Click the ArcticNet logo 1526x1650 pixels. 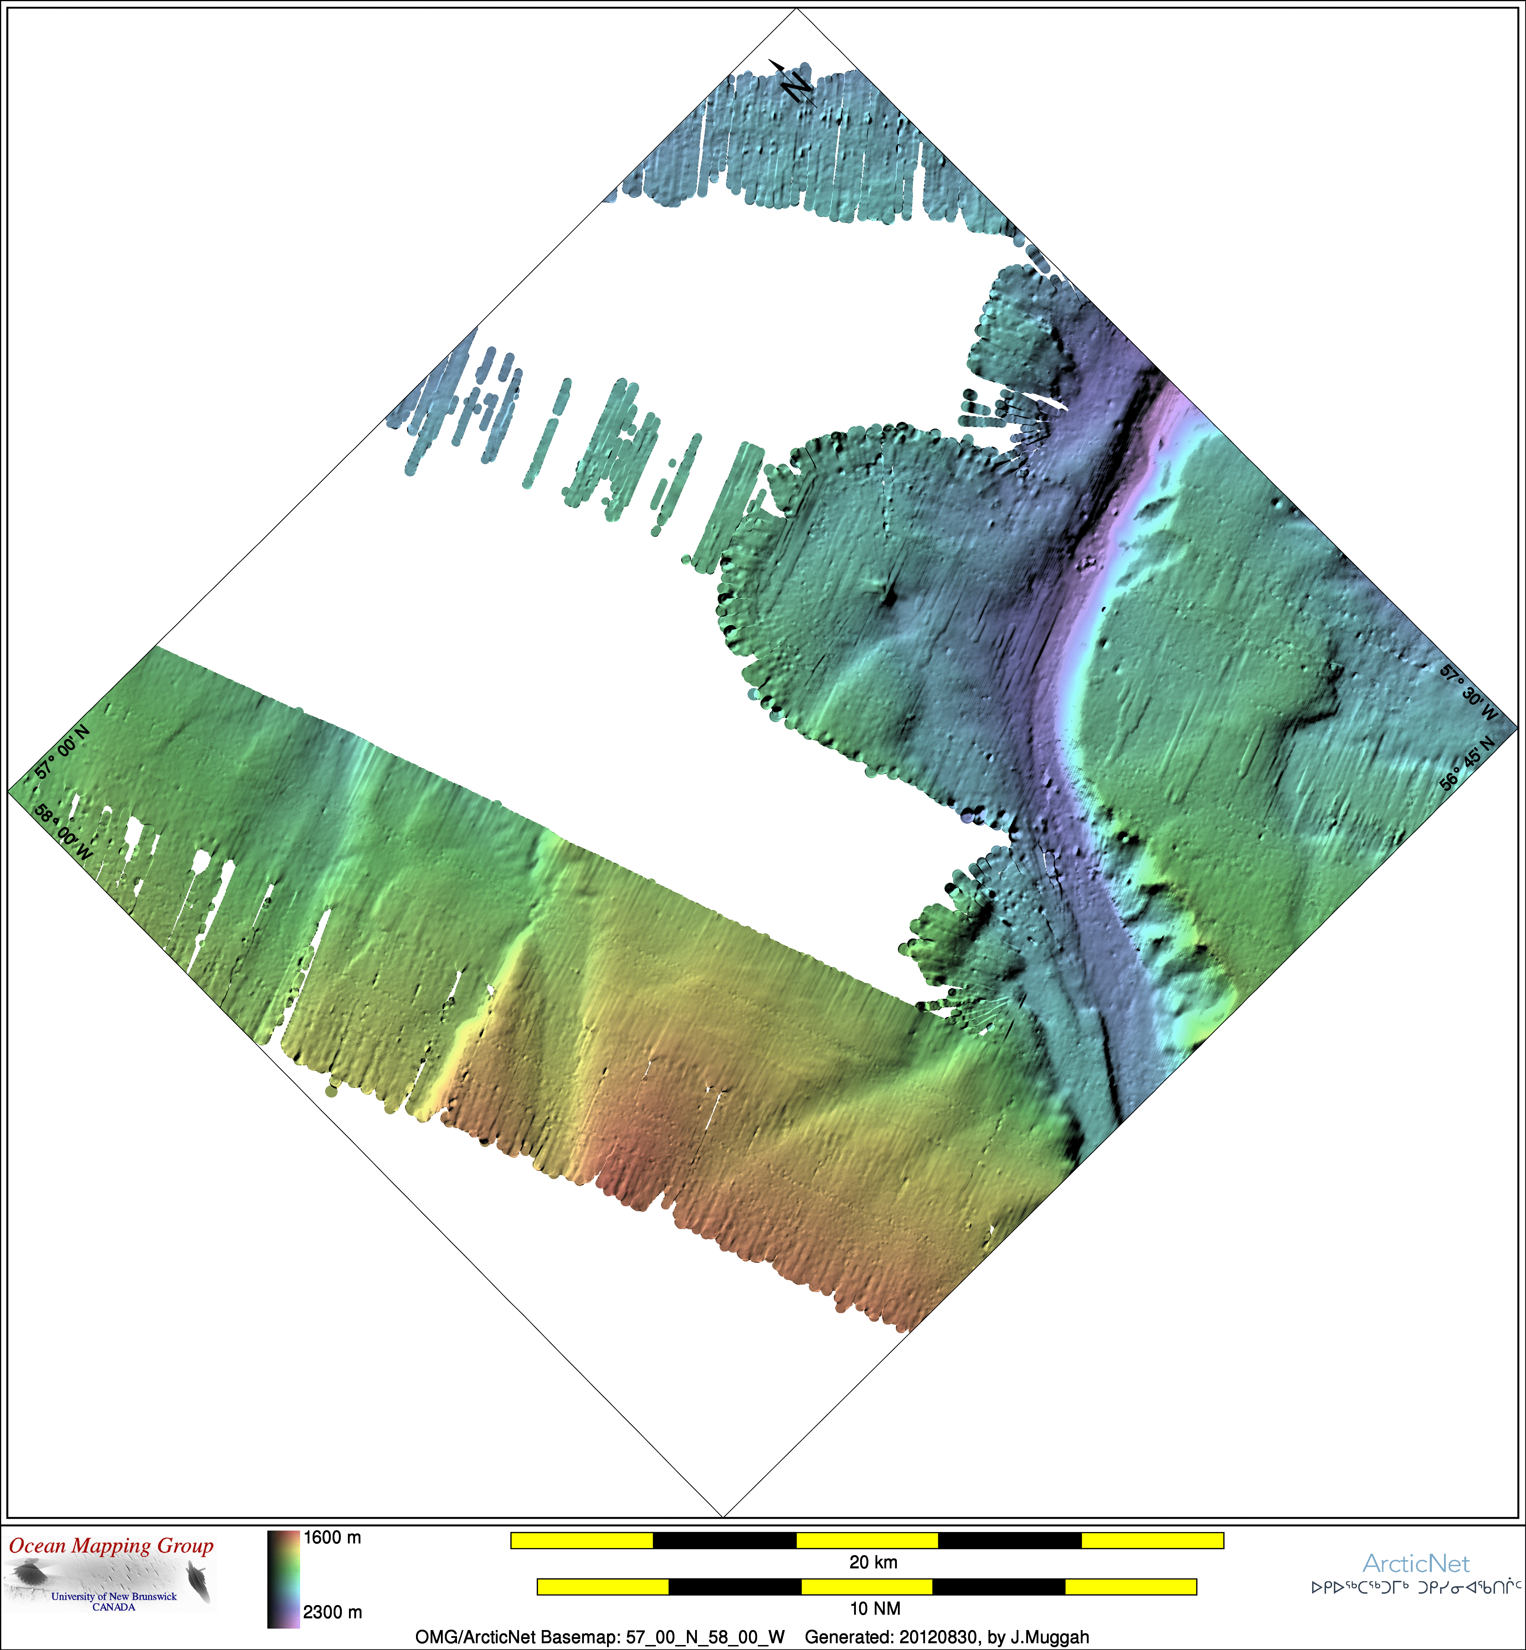(1415, 1562)
